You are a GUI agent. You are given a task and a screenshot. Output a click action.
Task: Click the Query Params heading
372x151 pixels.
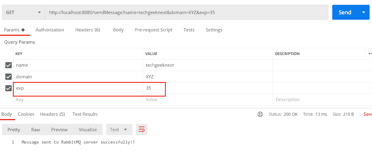coord(19,42)
